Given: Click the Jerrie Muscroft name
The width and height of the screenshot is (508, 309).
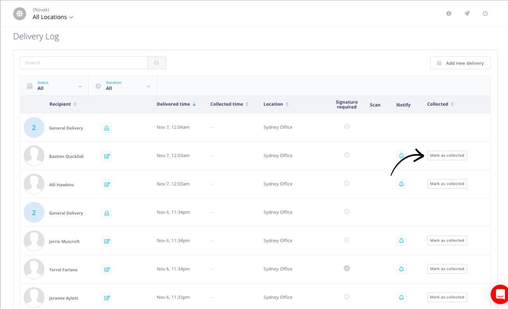Looking at the screenshot, I should [x=64, y=242].
